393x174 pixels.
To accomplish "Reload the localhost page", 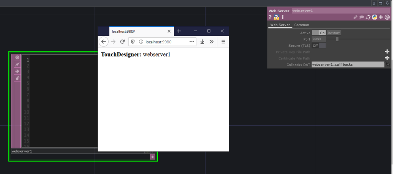I will click(122, 41).
